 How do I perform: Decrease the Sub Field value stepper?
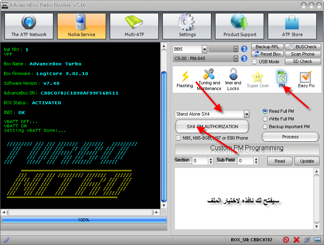click(256, 163)
